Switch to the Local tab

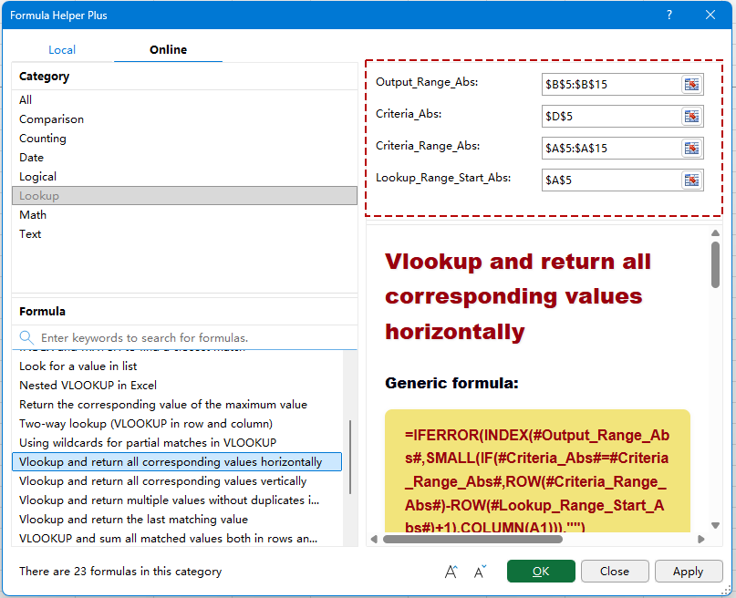[x=62, y=50]
